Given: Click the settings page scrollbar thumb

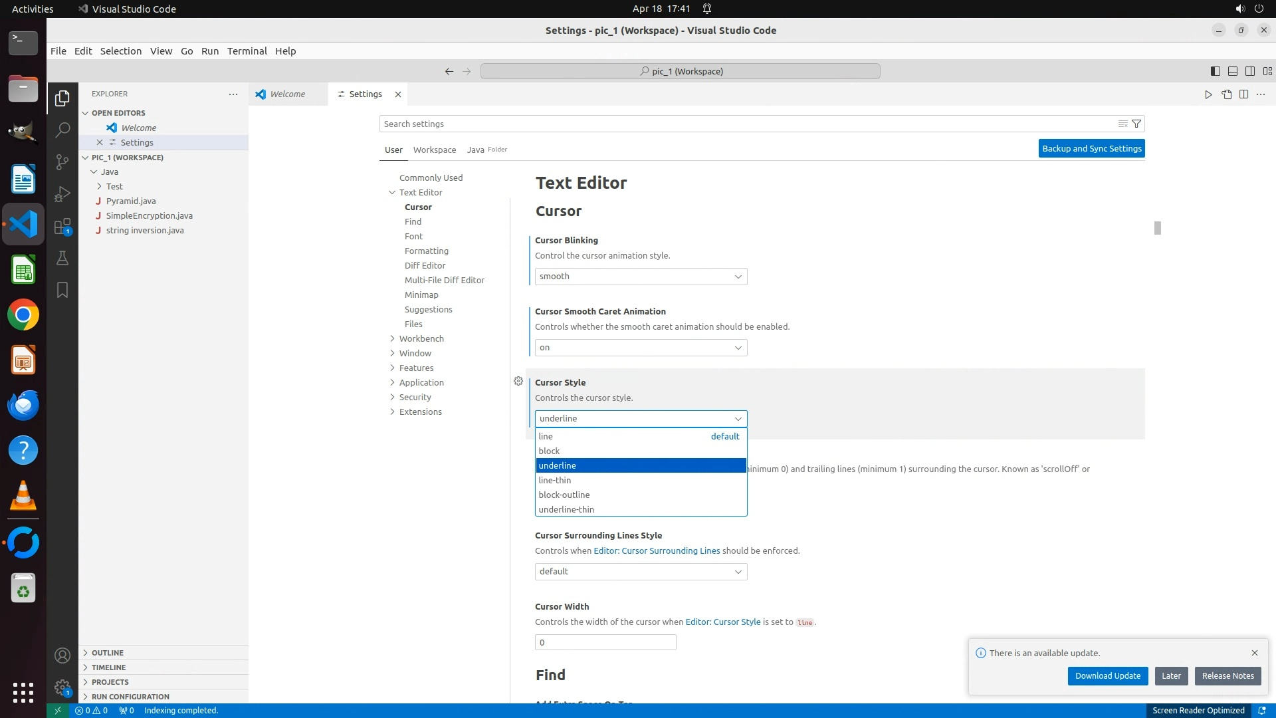Looking at the screenshot, I should click(1157, 228).
